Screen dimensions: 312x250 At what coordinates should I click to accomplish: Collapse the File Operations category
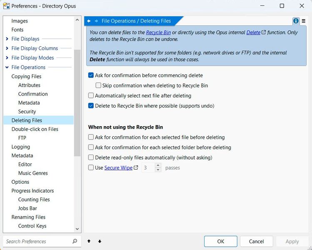point(7,67)
